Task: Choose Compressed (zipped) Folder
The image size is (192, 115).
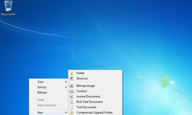Action: pos(95,112)
